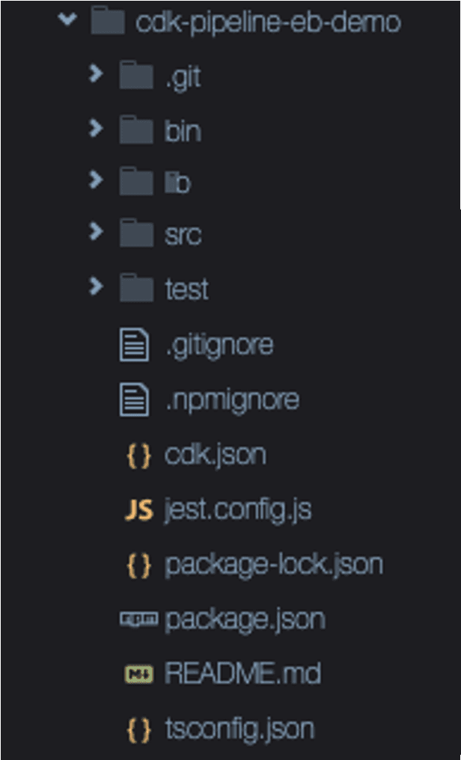Click the markdown icon beside README.md
This screenshot has height=760, width=461.
(x=139, y=674)
